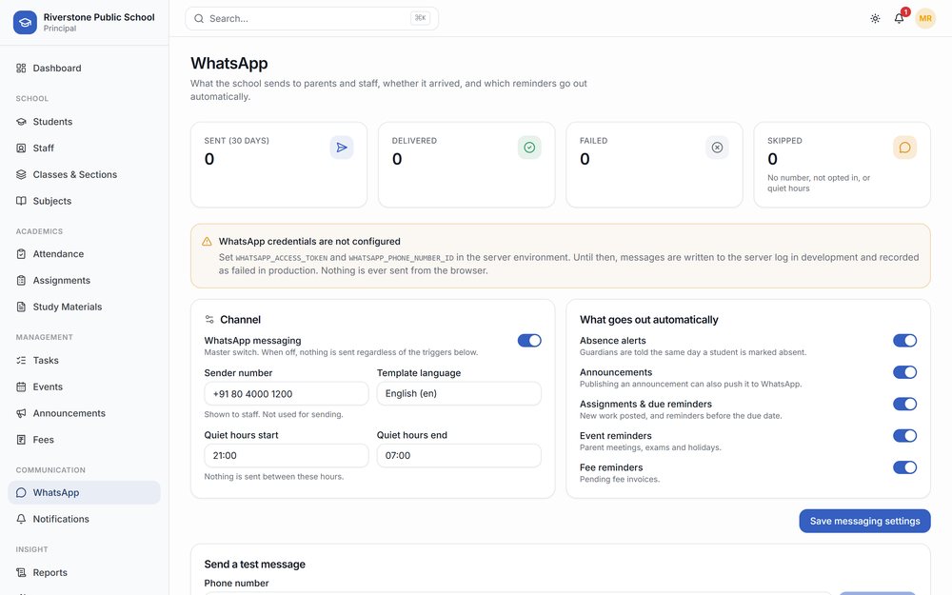Click the Notifications bell icon in sidebar
Image resolution: width=952 pixels, height=595 pixels.
[x=21, y=519]
